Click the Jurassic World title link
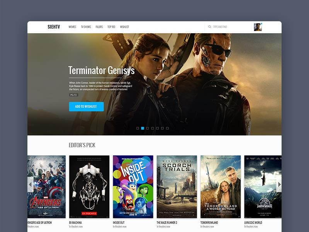 [253, 223]
